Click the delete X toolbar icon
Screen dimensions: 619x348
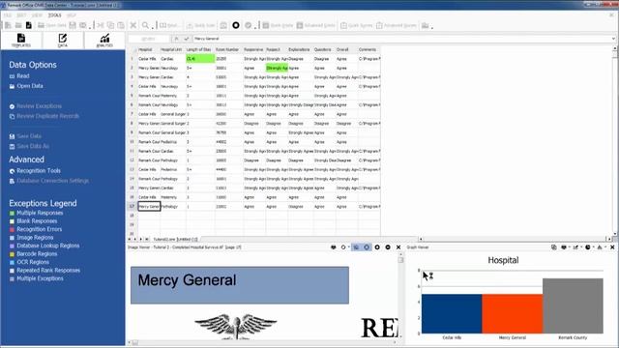pyautogui.click(x=133, y=25)
